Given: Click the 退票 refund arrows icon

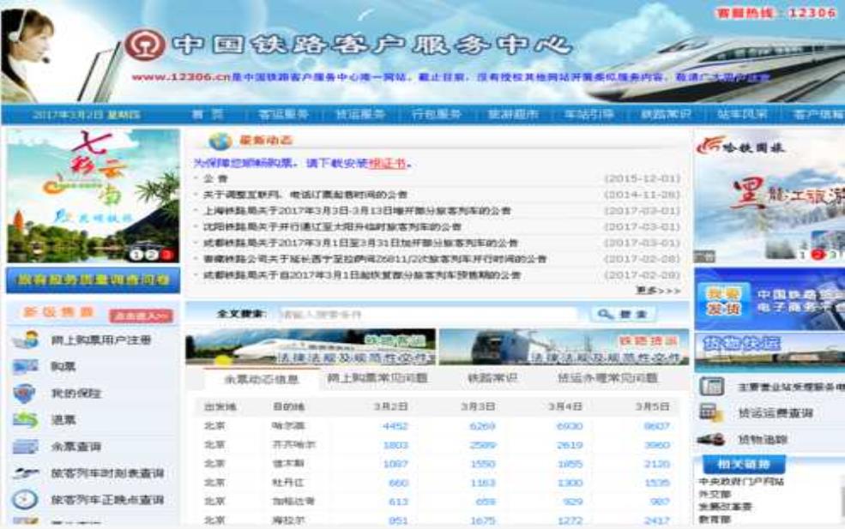Looking at the screenshot, I should click(26, 420).
